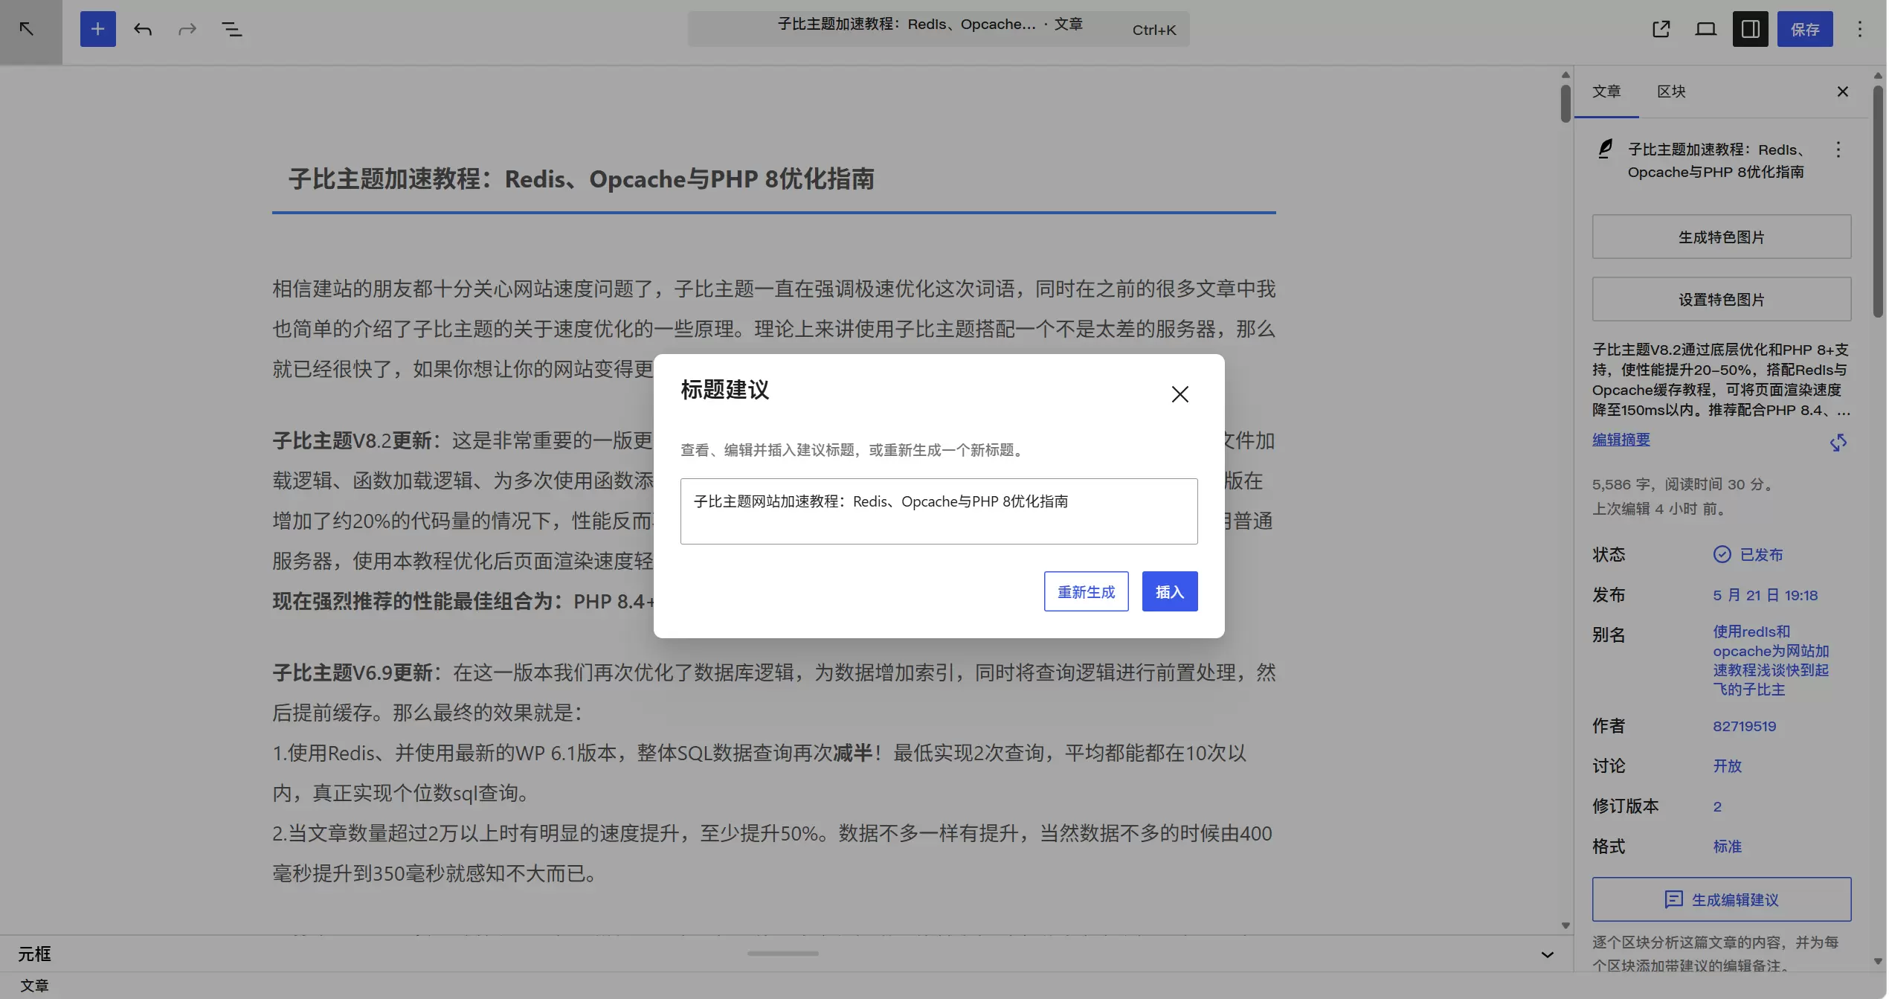Change discussion setting 开放
The image size is (1889, 999).
pyautogui.click(x=1727, y=766)
